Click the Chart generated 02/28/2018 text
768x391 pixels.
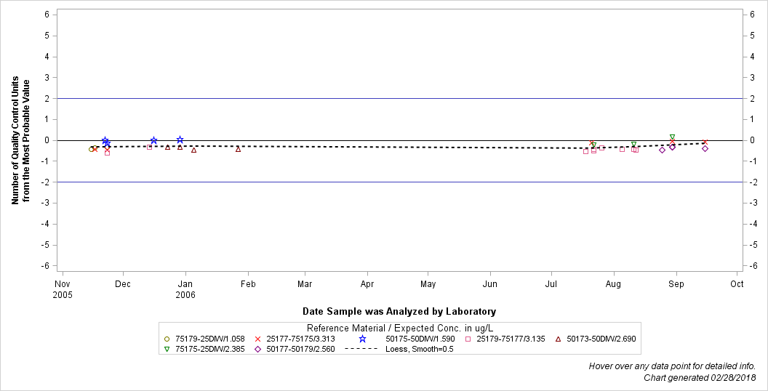(x=700, y=378)
